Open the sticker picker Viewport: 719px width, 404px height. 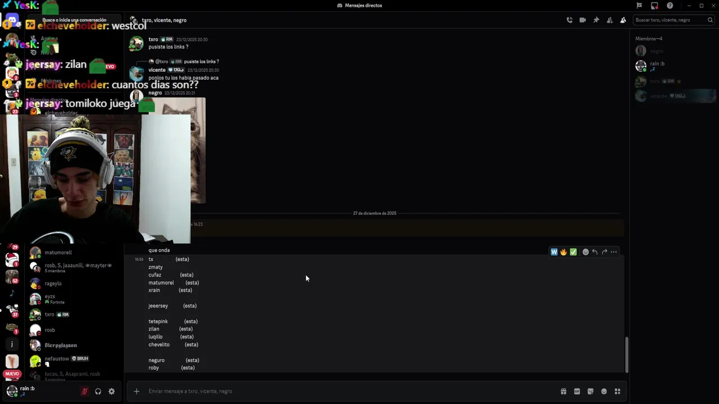[x=590, y=392]
